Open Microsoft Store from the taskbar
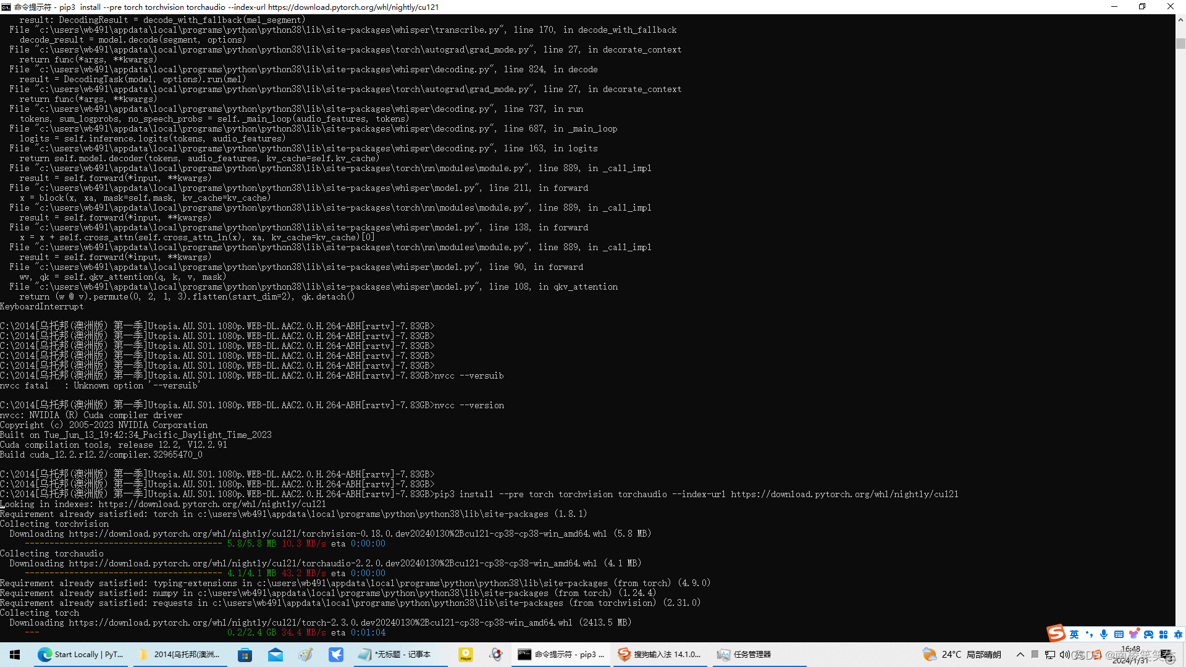The width and height of the screenshot is (1186, 667). [245, 655]
